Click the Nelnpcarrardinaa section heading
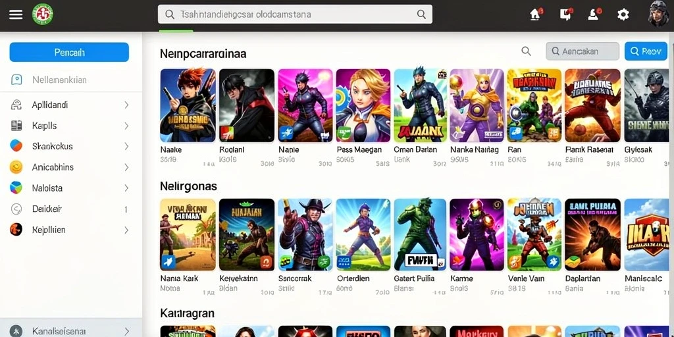Screen dimensions: 674x337 [203, 54]
